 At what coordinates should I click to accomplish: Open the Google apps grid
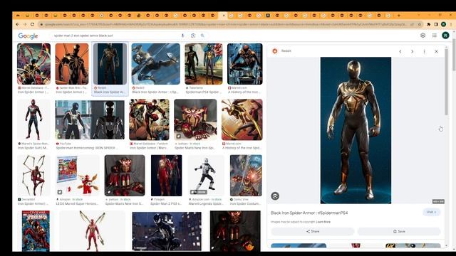pyautogui.click(x=434, y=36)
